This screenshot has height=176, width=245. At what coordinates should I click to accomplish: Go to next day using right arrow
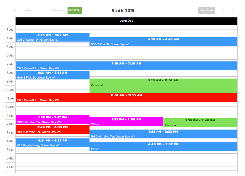pos(233,11)
